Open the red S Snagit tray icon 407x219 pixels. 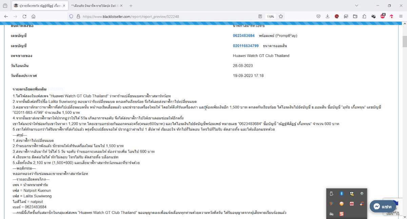342,214
